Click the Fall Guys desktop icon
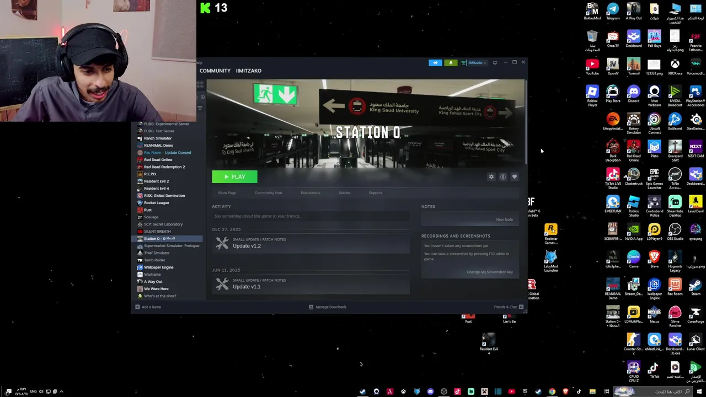 click(x=654, y=39)
